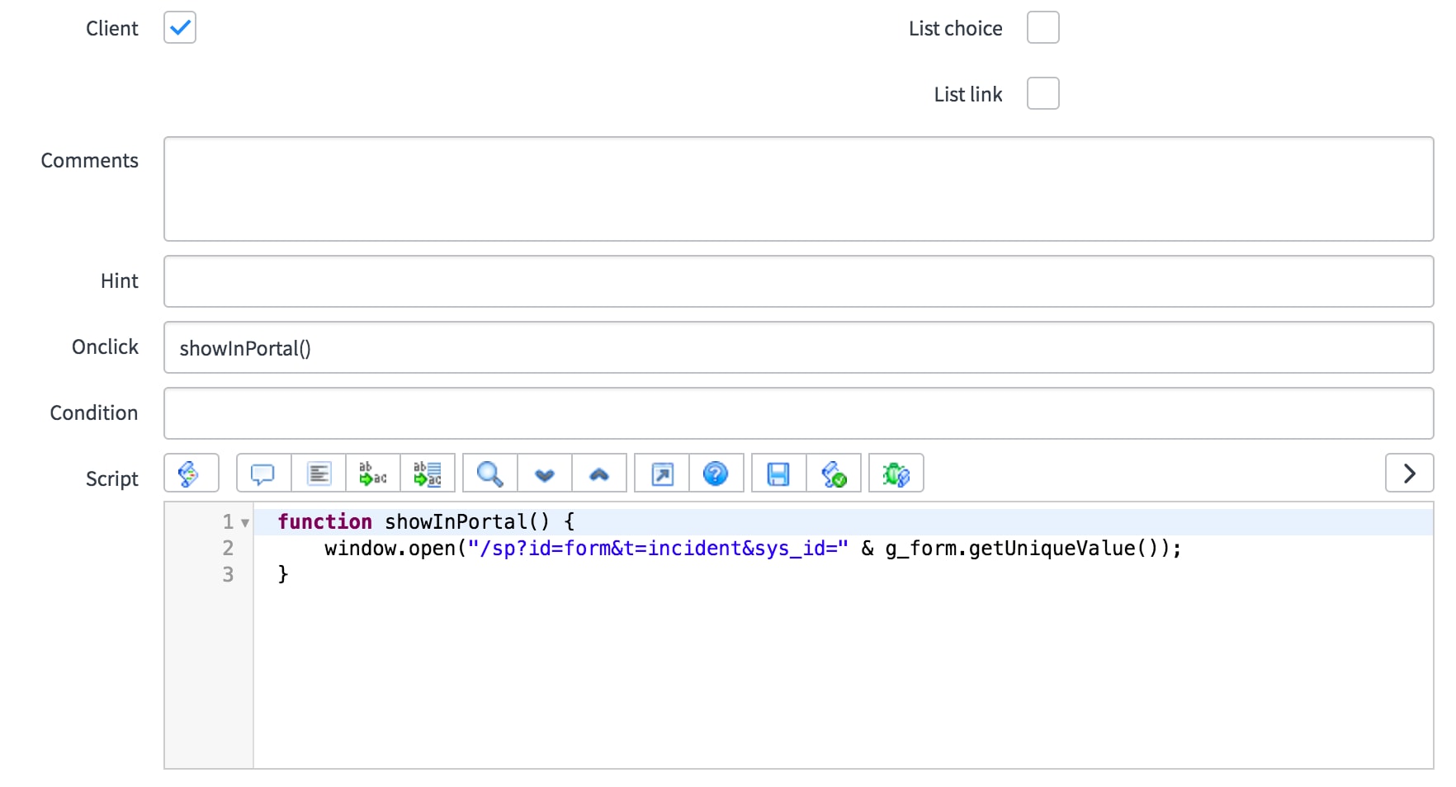Image resolution: width=1456 pixels, height=787 pixels.
Task: Enable the List choice checkbox
Action: point(1042,28)
